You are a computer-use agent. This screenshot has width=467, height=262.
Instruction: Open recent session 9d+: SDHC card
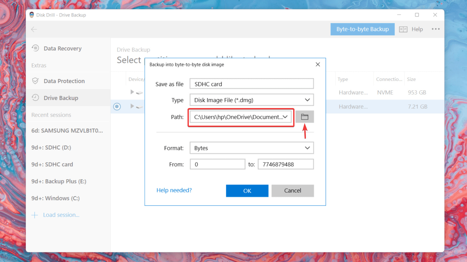[52, 164]
